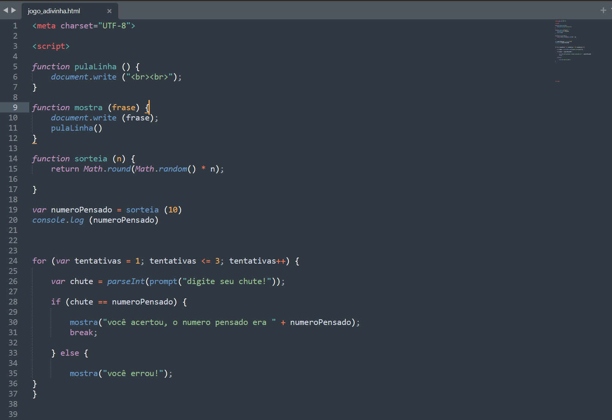Click the frase parameter in the mostra declaration
Image resolution: width=612 pixels, height=420 pixels.
pos(124,108)
